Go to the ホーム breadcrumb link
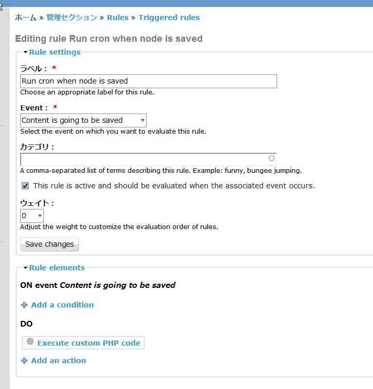The height and width of the screenshot is (389, 373). coord(26,18)
